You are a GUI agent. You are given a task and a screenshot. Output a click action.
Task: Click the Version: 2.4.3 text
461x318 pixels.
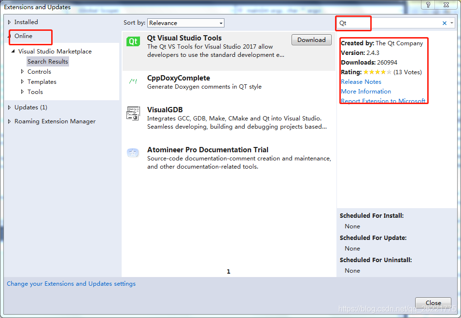tap(360, 53)
